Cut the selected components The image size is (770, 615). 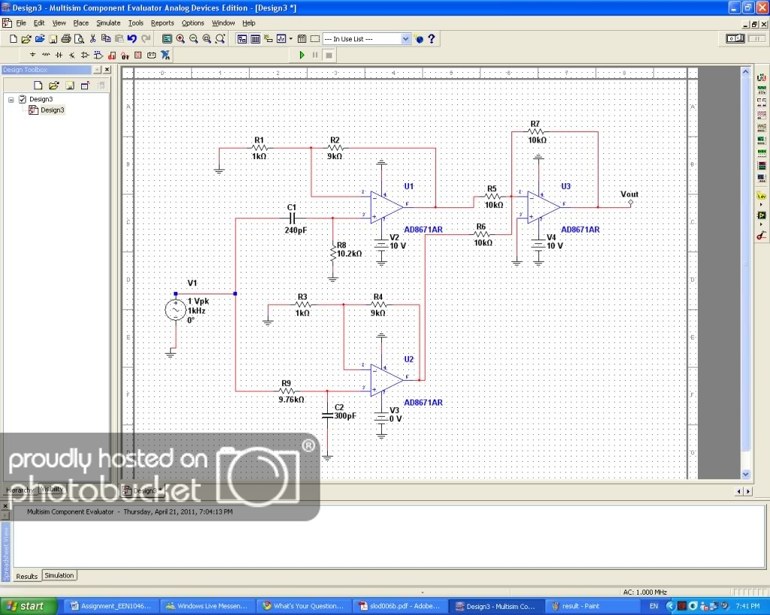pyautogui.click(x=92, y=39)
